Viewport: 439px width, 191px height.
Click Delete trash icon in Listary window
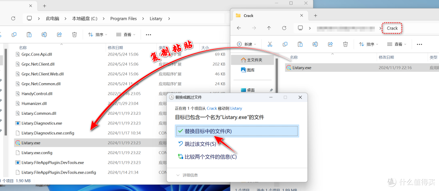(x=74, y=34)
